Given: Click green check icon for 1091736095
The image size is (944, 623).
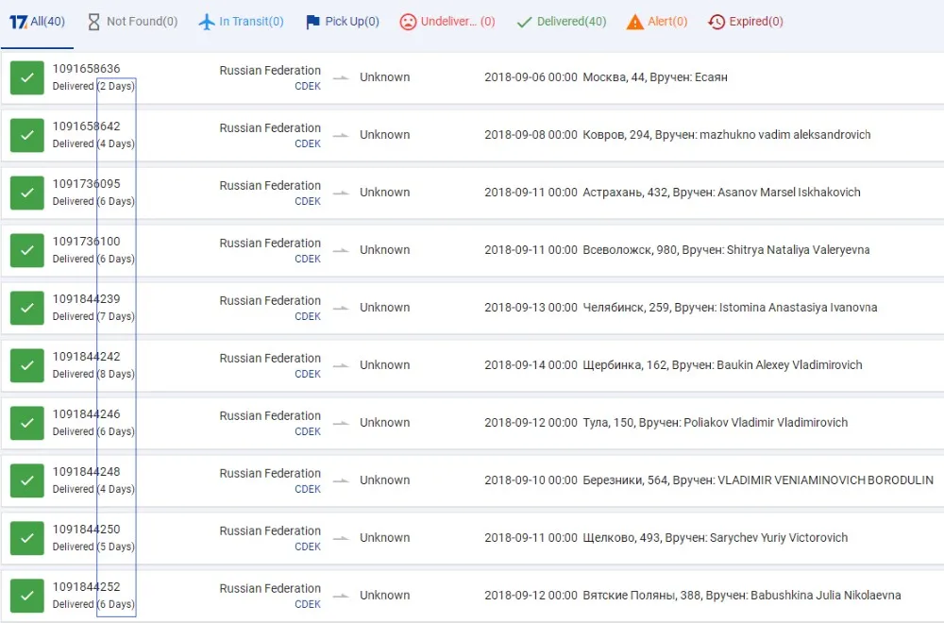Looking at the screenshot, I should [x=27, y=193].
